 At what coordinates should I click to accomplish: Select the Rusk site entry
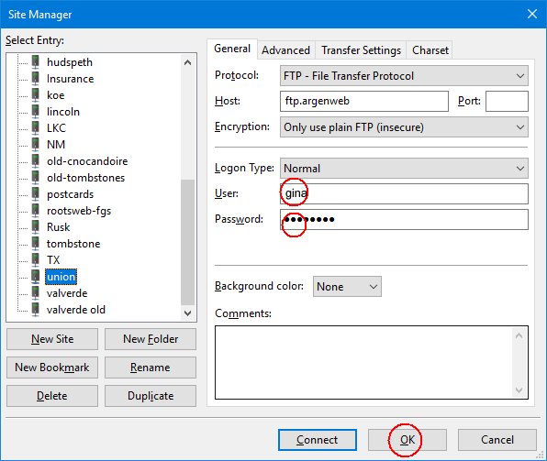click(58, 227)
